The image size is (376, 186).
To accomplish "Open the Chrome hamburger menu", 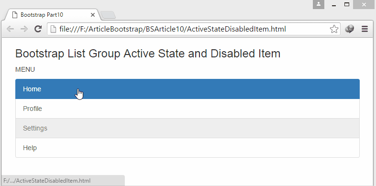I will tap(365, 29).
